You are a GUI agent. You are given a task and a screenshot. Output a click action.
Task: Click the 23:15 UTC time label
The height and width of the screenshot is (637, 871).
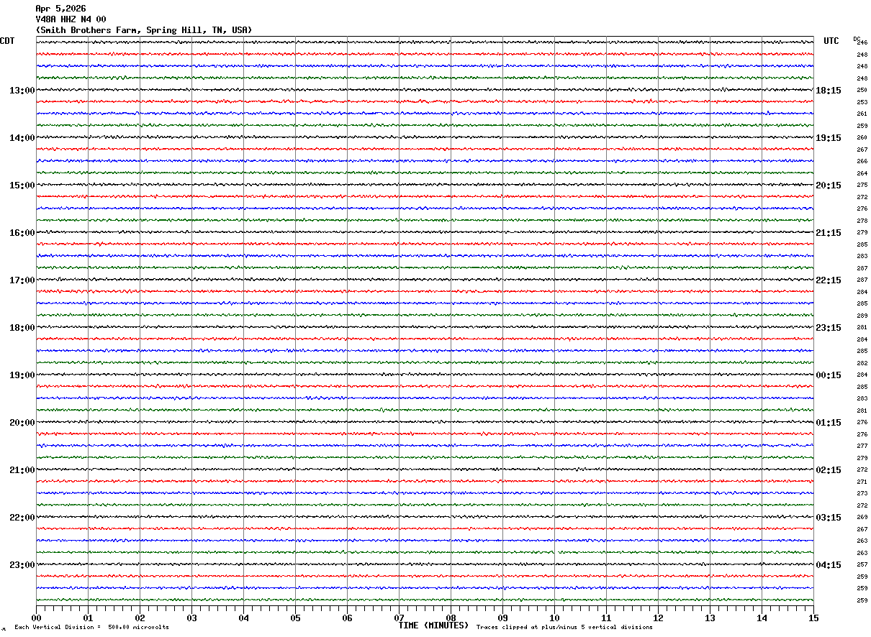(x=829, y=328)
